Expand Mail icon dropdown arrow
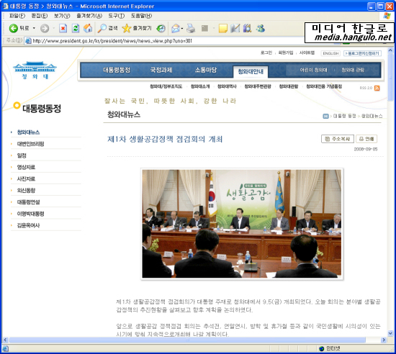The height and width of the screenshot is (354, 396). pos(182,29)
